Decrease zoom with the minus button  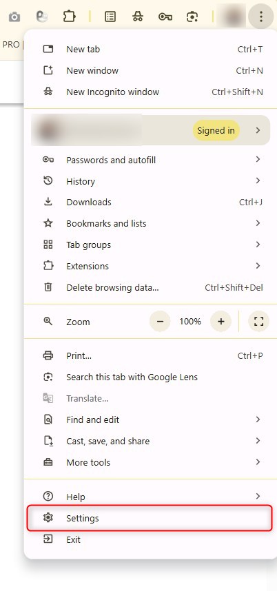pyautogui.click(x=160, y=322)
